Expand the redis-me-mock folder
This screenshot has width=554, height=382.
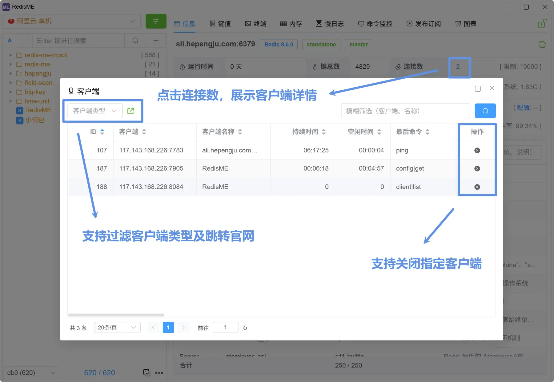(x=10, y=55)
